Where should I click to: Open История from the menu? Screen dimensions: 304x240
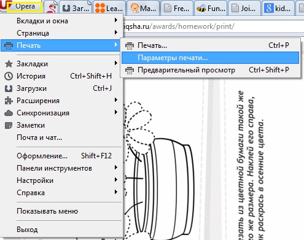(x=61, y=76)
